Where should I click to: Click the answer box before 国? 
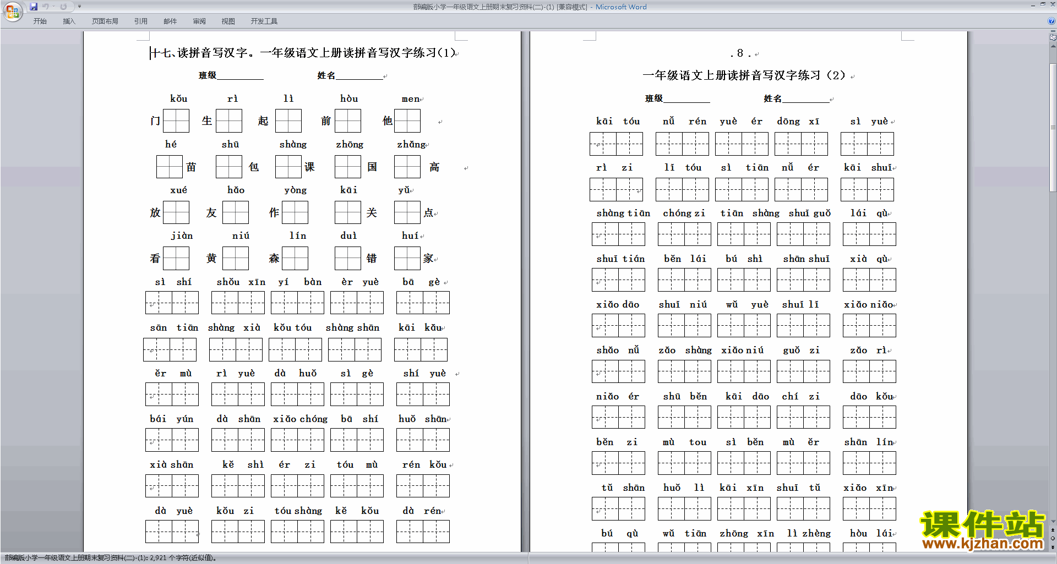(x=348, y=166)
